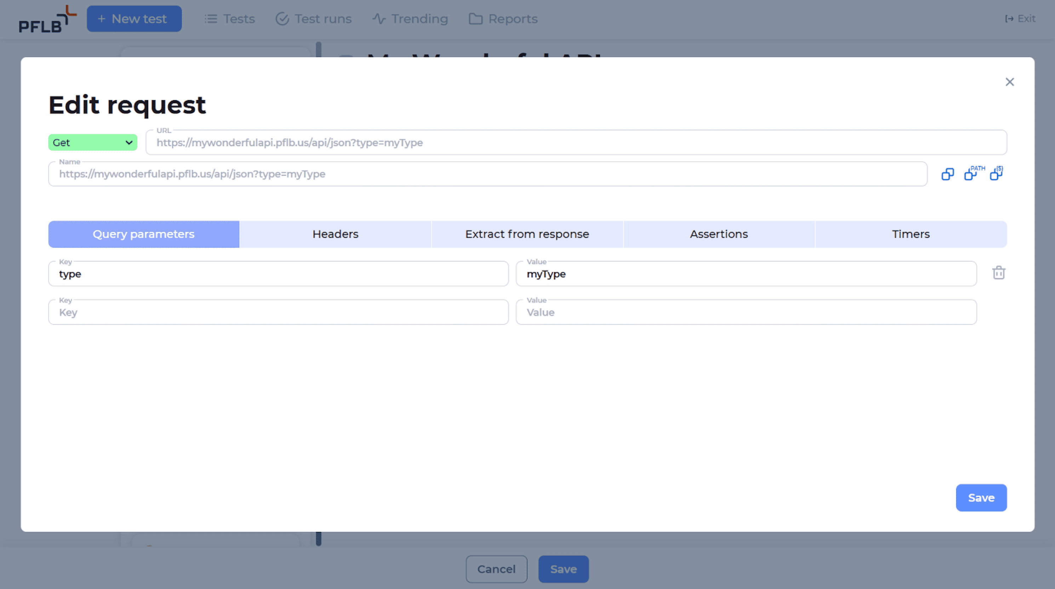Open the Extract from response tab

527,234
